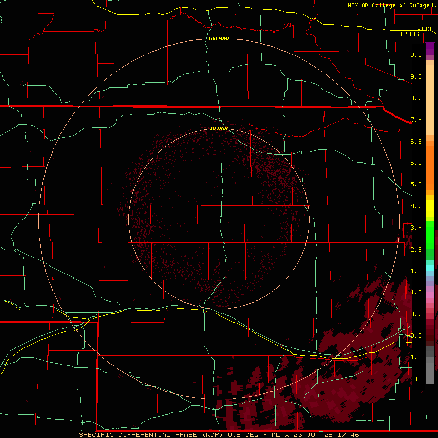
Task: Click the 1.0 scale value
Action: coord(416,292)
